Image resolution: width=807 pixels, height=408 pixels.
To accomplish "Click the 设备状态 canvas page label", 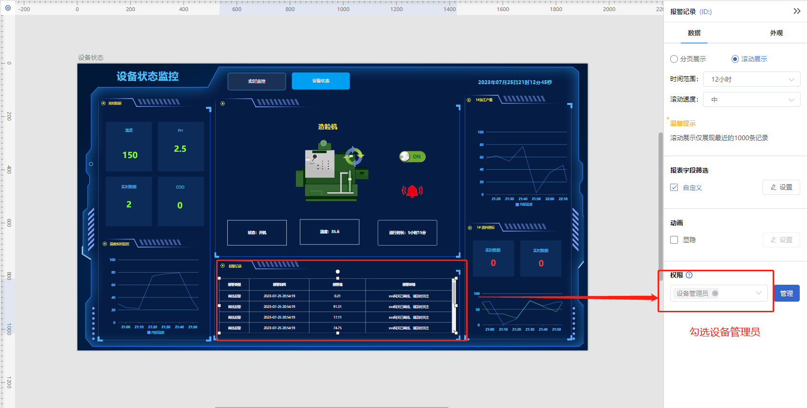I will pos(91,58).
